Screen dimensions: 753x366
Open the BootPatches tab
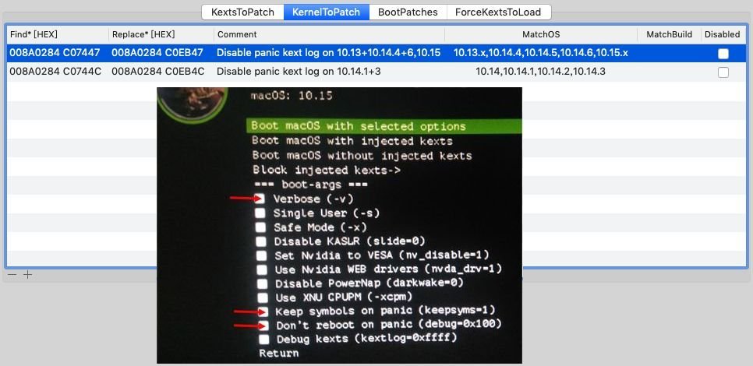tap(408, 12)
